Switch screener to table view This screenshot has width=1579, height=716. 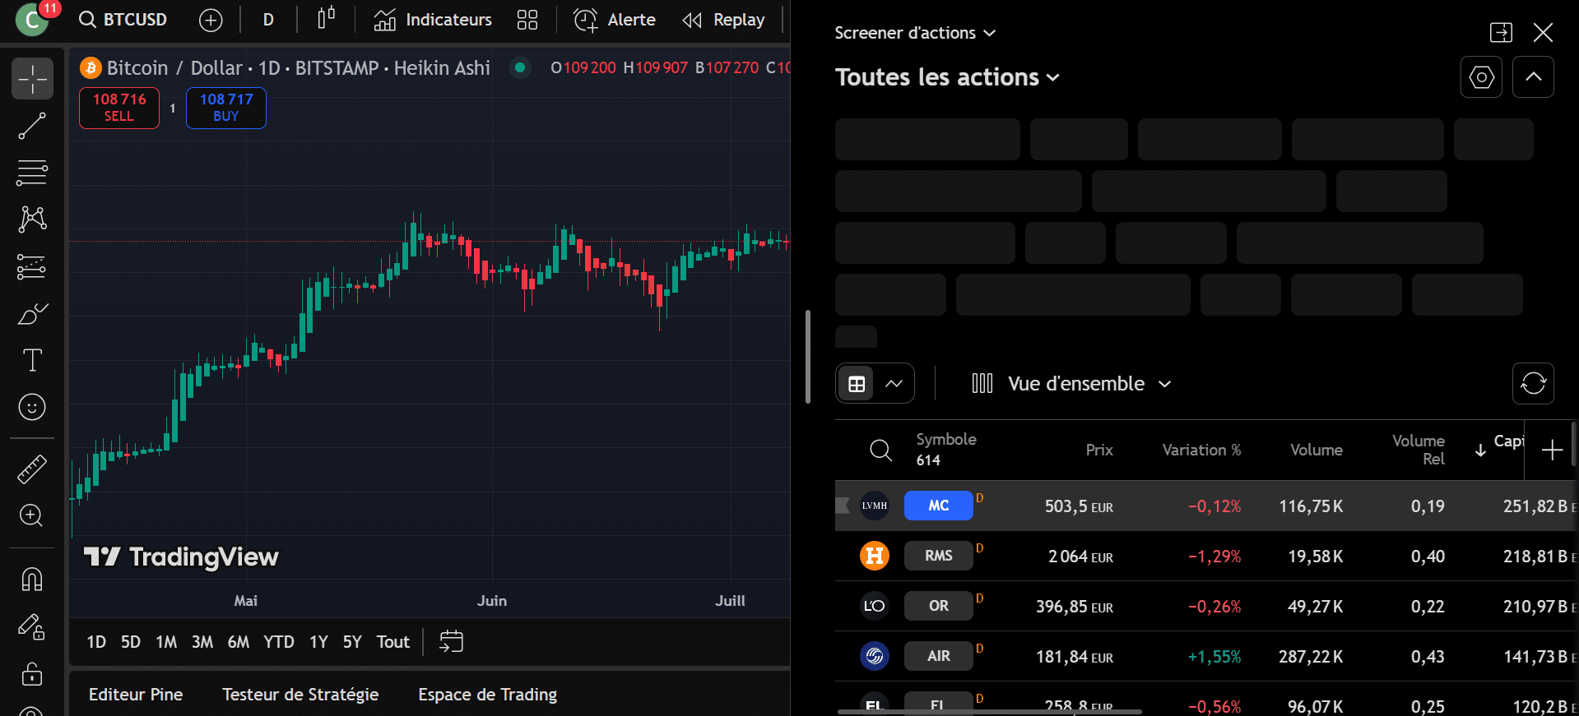[857, 384]
